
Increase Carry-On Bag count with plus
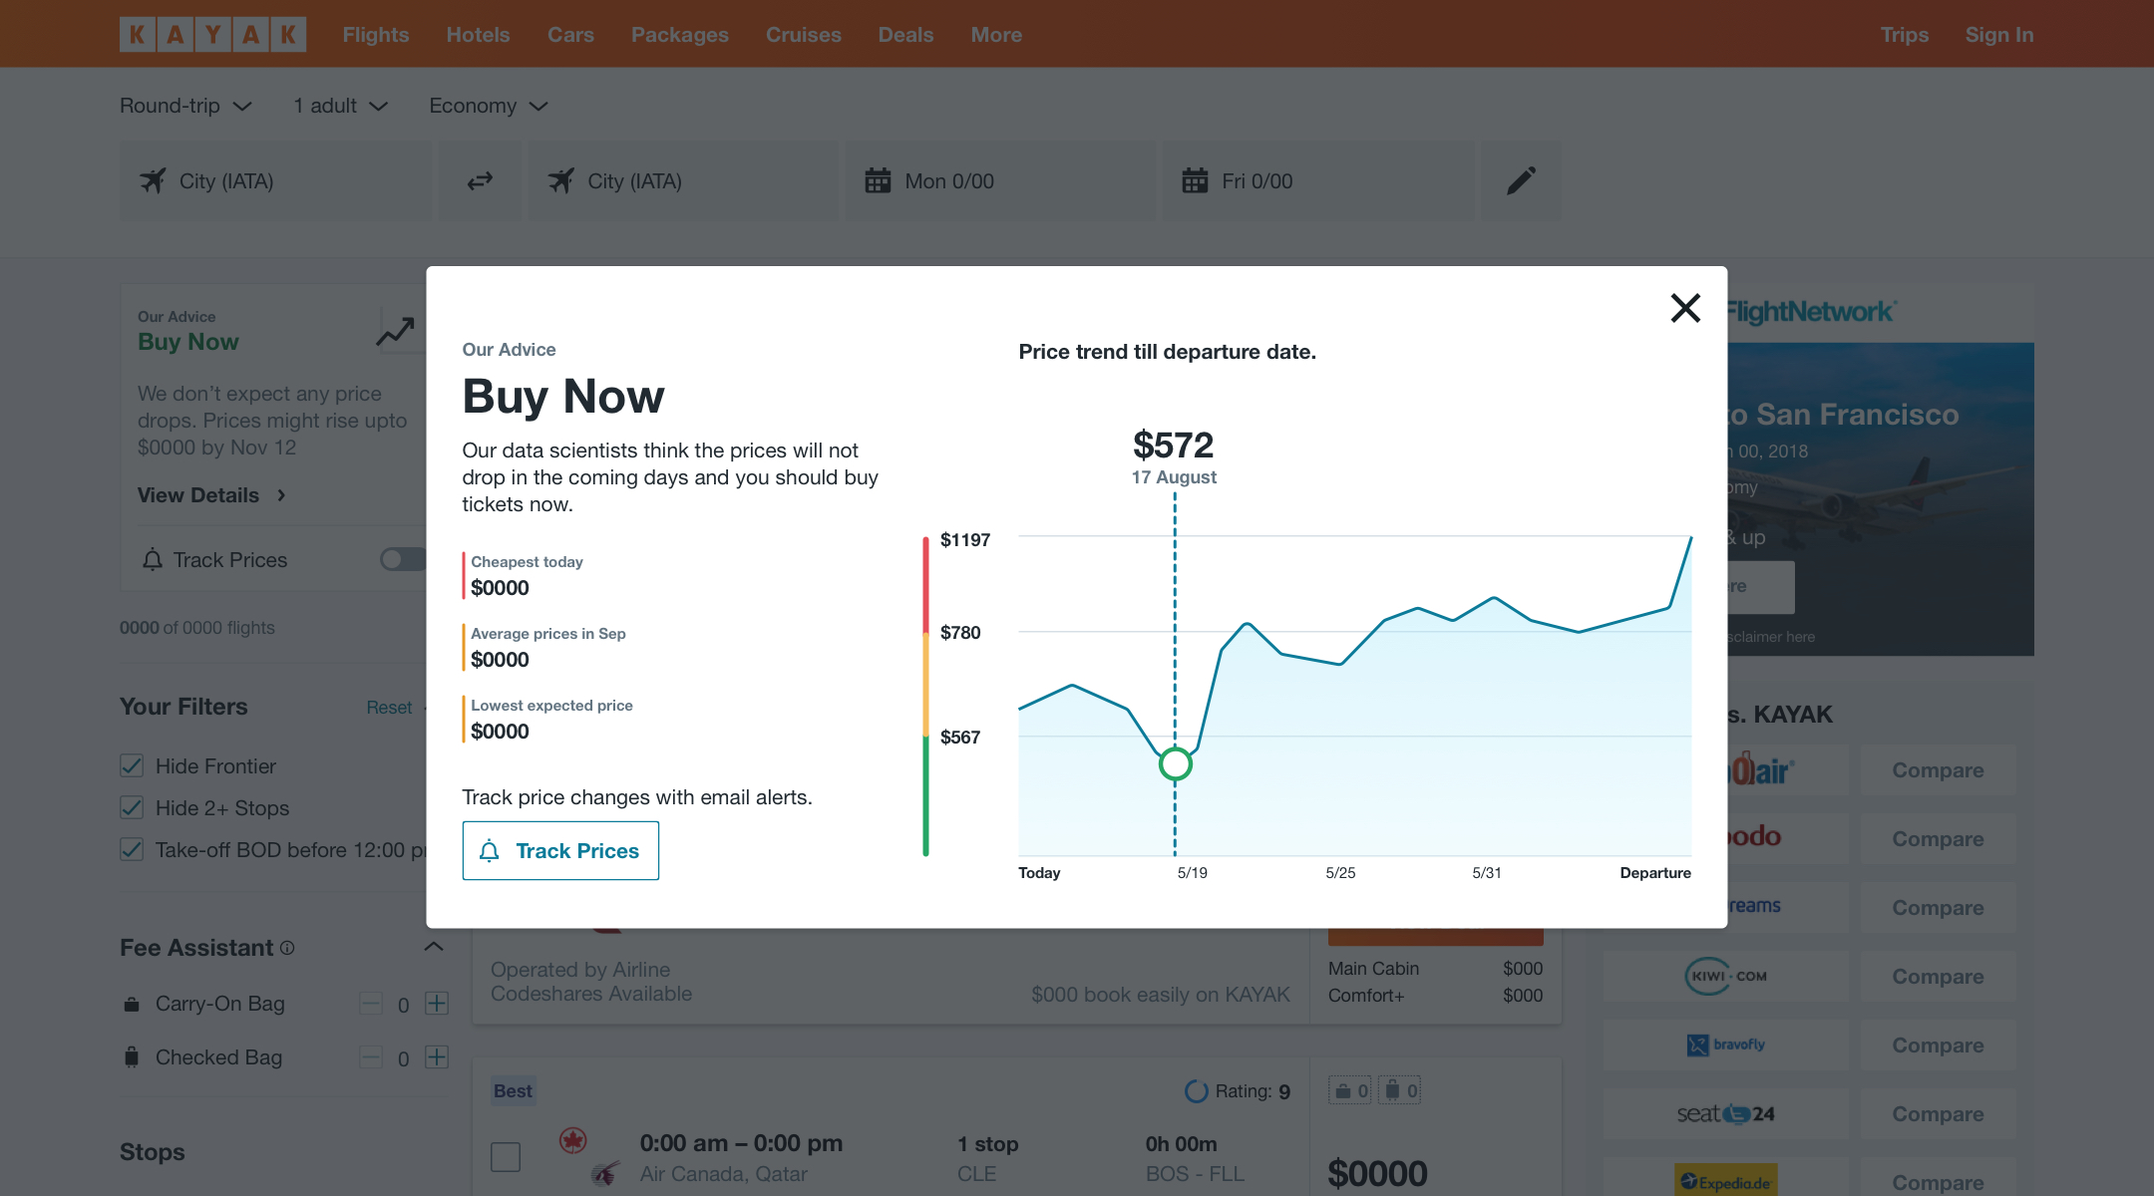pyautogui.click(x=437, y=1004)
